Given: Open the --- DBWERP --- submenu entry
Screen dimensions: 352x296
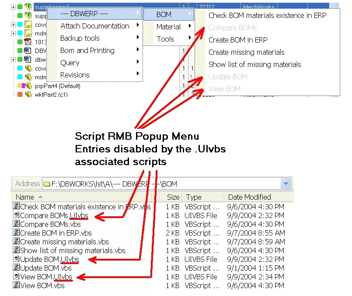Looking at the screenshot, I should [x=94, y=14].
